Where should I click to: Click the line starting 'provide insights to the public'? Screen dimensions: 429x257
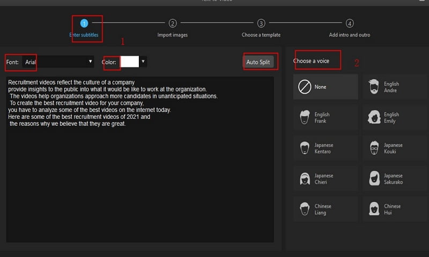click(x=107, y=89)
